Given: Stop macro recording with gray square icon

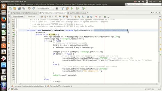Looking at the screenshot, I should tap(100, 17).
